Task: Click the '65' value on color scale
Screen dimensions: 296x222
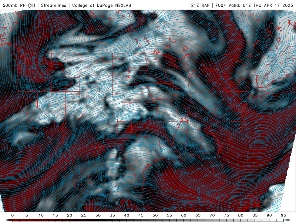Action: point(198,215)
